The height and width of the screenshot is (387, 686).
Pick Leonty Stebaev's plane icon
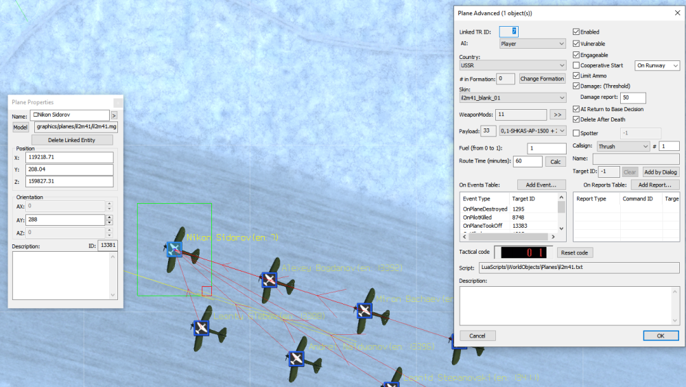tap(201, 328)
